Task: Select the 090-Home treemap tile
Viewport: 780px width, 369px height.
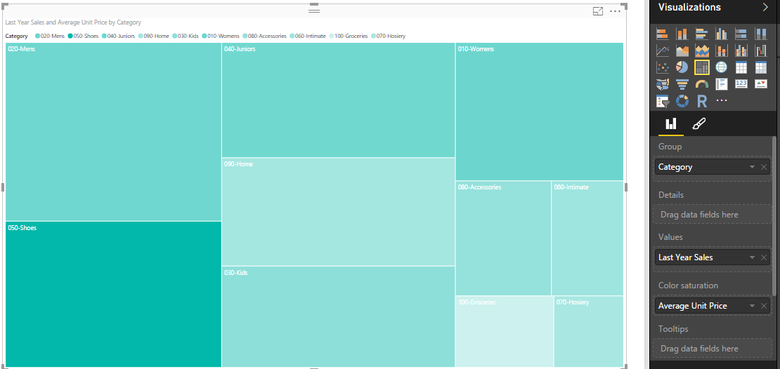Action: 338,212
